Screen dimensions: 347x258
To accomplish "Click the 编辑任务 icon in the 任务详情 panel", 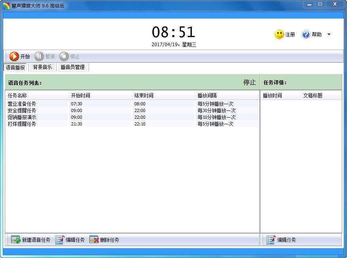I will [x=271, y=240].
